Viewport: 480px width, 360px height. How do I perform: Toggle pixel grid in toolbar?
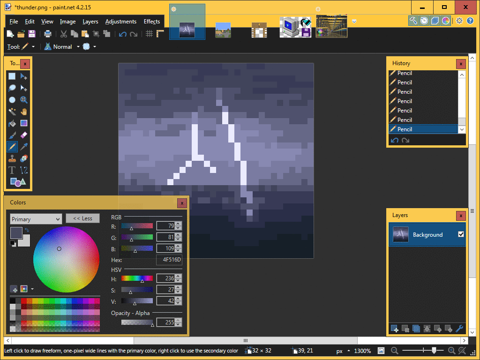[149, 34]
